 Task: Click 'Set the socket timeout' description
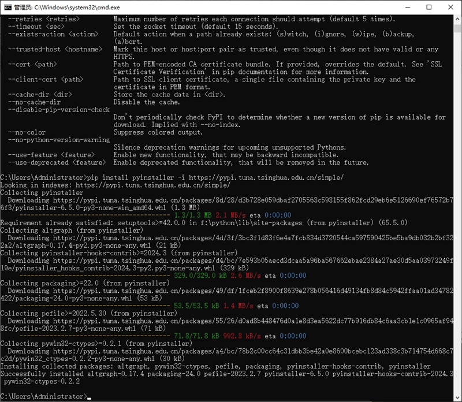tap(196, 27)
